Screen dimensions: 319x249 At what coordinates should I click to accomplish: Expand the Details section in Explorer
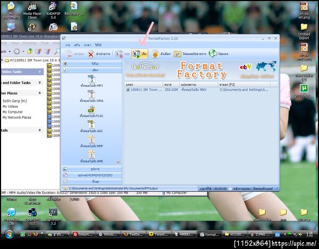(x=40, y=130)
